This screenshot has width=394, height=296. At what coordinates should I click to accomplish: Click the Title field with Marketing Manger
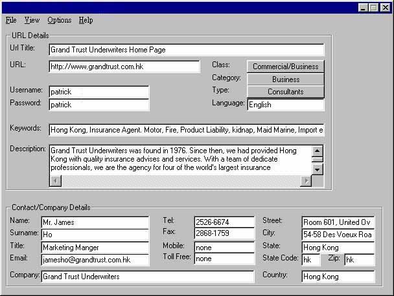(x=95, y=248)
